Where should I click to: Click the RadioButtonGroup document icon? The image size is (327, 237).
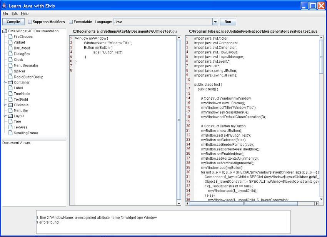coord(11,77)
